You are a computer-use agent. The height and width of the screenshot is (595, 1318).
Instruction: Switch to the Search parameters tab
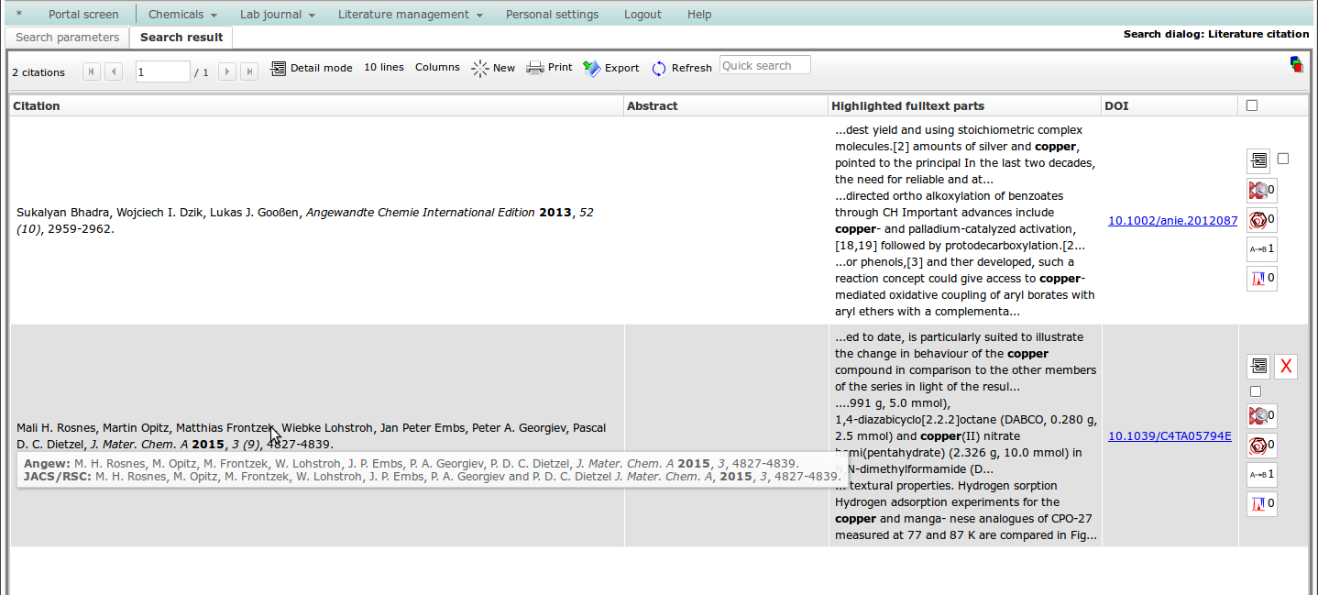coord(67,38)
